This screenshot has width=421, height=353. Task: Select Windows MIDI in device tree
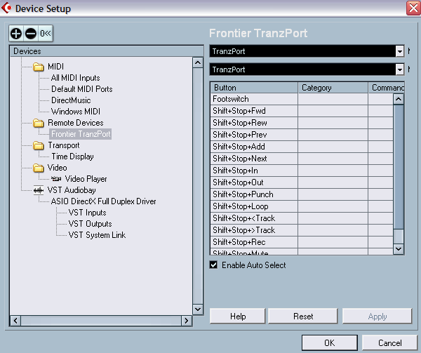click(76, 112)
